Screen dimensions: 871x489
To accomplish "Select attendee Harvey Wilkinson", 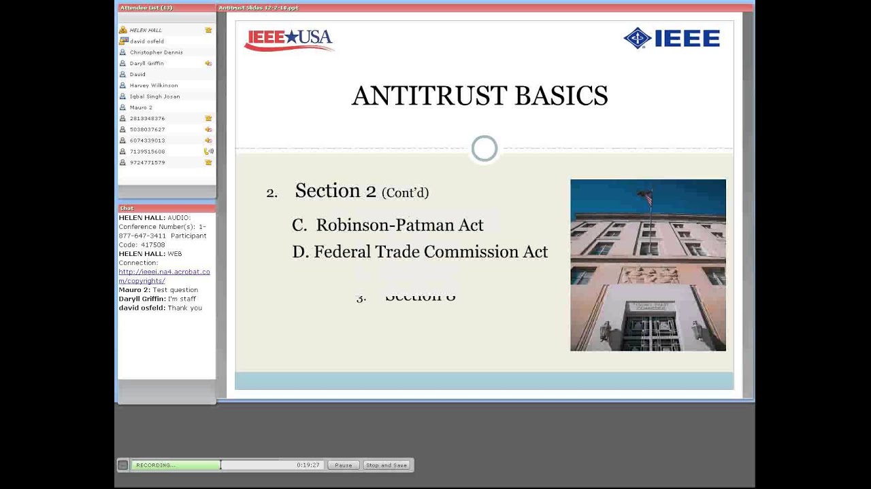I will click(x=167, y=86).
